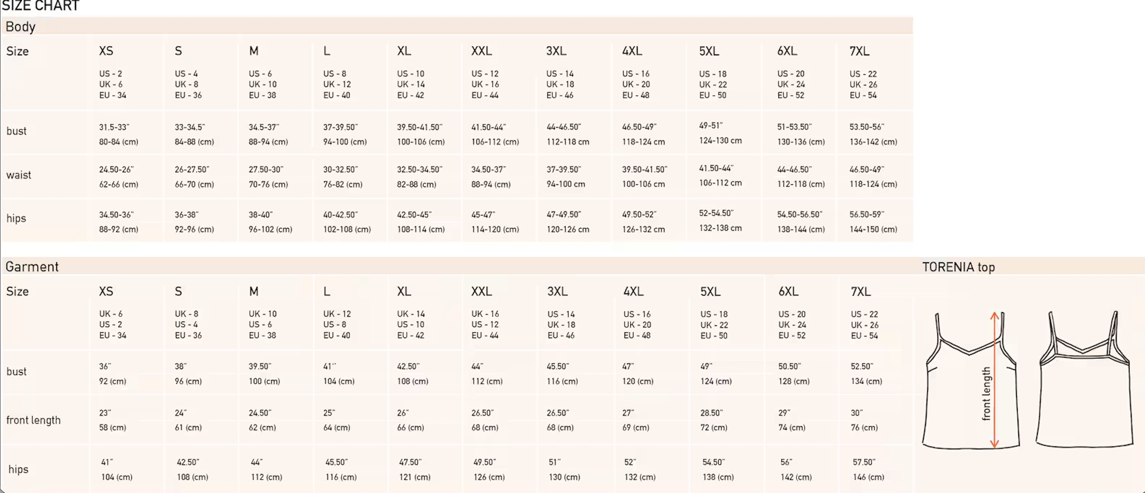Click the Garment front length row label
The height and width of the screenshot is (493, 1145).
pos(33,420)
